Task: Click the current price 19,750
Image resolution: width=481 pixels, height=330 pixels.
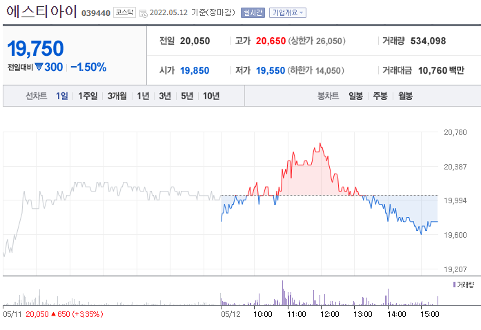Action: coord(36,49)
